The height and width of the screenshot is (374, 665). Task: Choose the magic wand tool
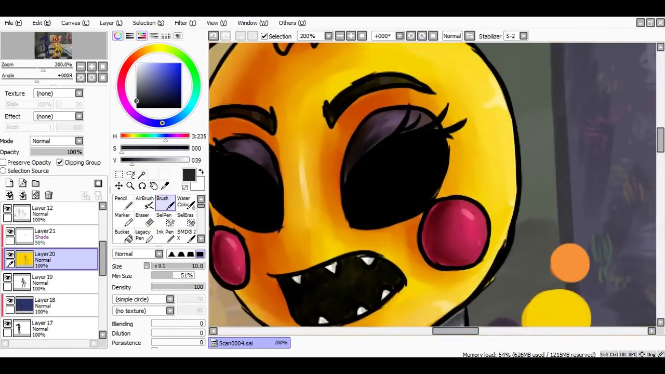pyautogui.click(x=142, y=175)
